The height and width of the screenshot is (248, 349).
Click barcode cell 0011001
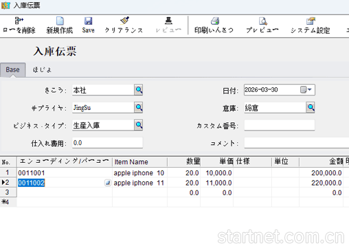(x=65, y=173)
